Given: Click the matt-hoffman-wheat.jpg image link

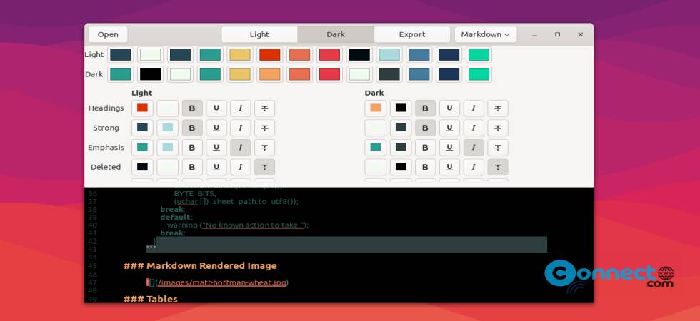Looking at the screenshot, I should tap(222, 282).
